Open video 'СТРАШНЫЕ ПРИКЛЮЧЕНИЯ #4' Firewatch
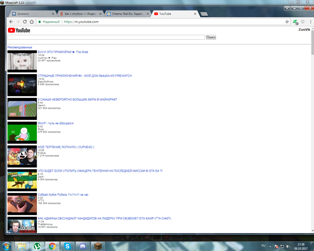The image size is (314, 251). (85, 76)
